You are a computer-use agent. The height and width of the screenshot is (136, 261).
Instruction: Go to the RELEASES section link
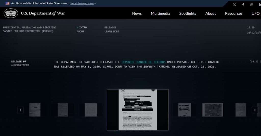click(x=110, y=27)
